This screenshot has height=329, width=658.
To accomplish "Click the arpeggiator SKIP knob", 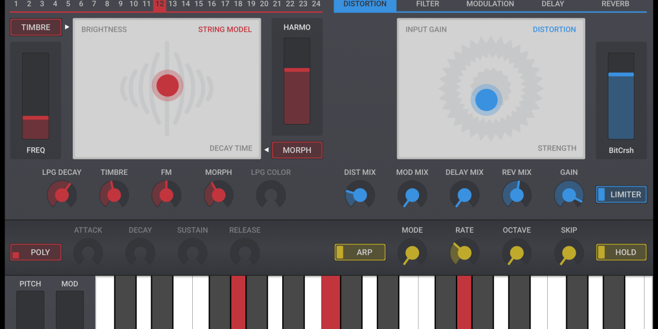I will [569, 253].
